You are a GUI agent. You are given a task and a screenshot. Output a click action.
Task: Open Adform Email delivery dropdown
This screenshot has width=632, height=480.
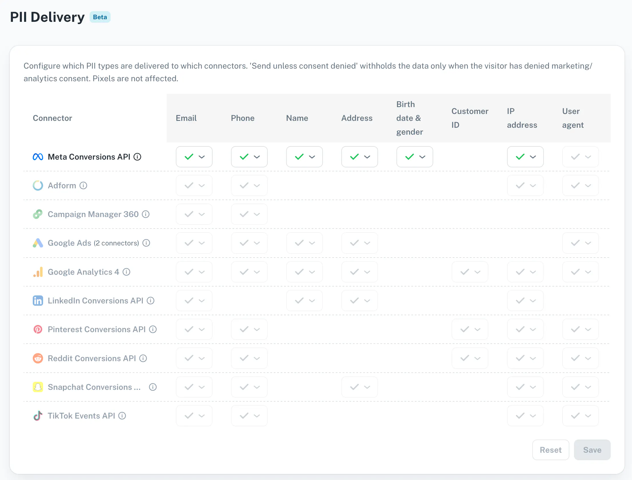[x=194, y=185]
